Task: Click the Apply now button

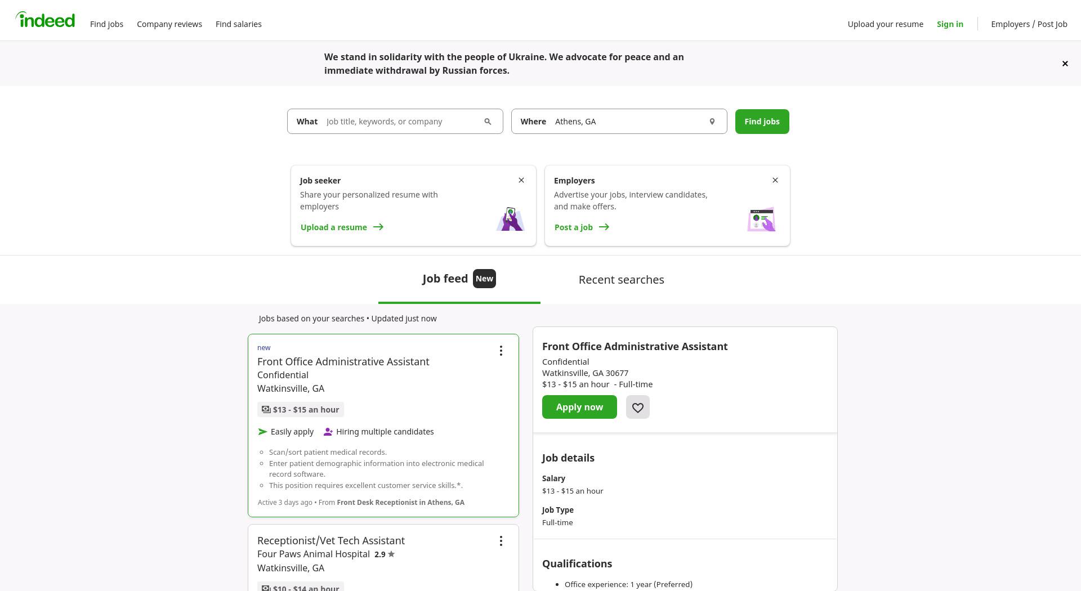Action: pyautogui.click(x=579, y=407)
